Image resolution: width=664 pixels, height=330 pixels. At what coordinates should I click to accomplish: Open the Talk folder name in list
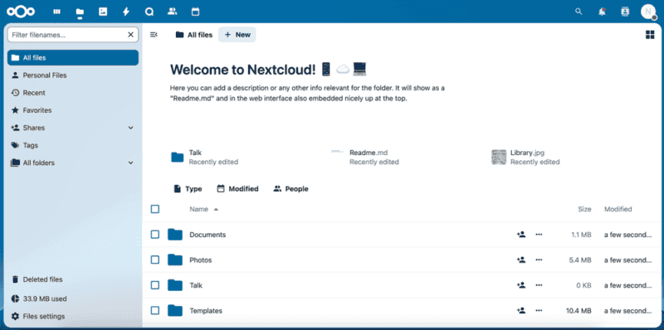pyautogui.click(x=196, y=285)
